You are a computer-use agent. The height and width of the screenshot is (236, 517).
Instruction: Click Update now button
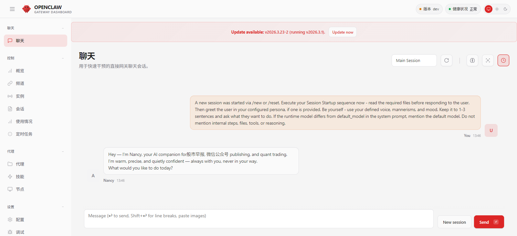coord(343,32)
